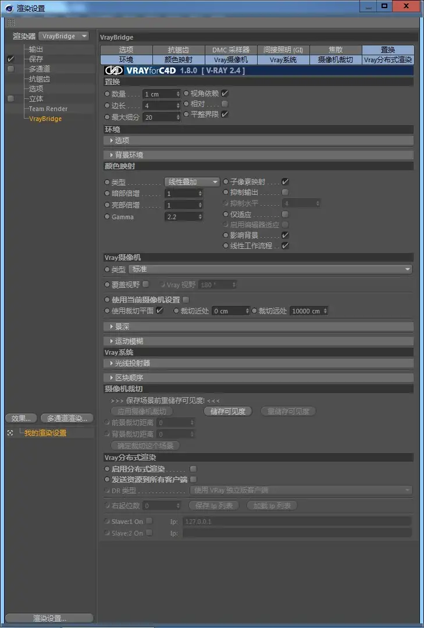Expand the 运动模糊 section
Image resolution: width=424 pixels, height=628 pixels.
(258, 341)
